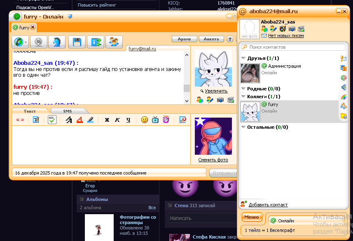Toggle underline Ч formatting
Screen dimensions: 353x241
(129, 120)
